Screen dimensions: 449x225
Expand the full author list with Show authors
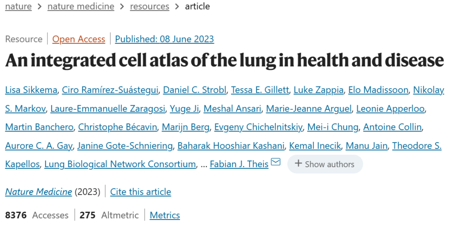[325, 164]
